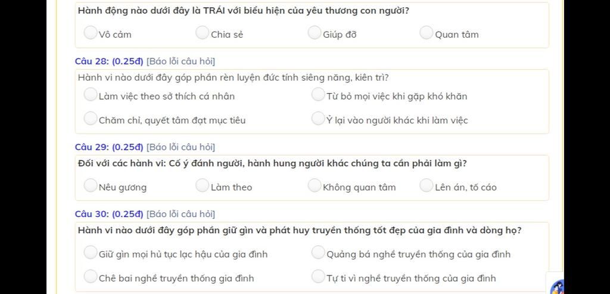
Task: Pick the 'Giúp đỡ' answer
Action: click(x=315, y=33)
